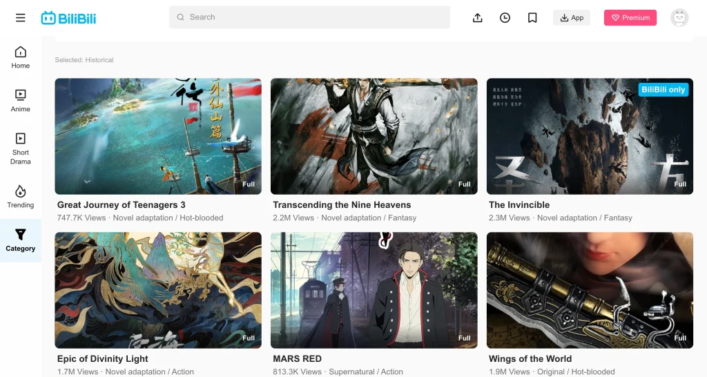Screen dimensions: 707x377
Task: Click 'Full' label on Transcending the Nine Heavens
Action: pyautogui.click(x=465, y=184)
